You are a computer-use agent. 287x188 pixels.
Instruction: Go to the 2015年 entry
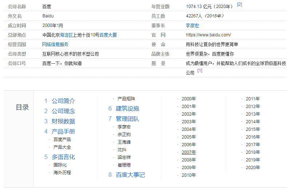point(253,129)
